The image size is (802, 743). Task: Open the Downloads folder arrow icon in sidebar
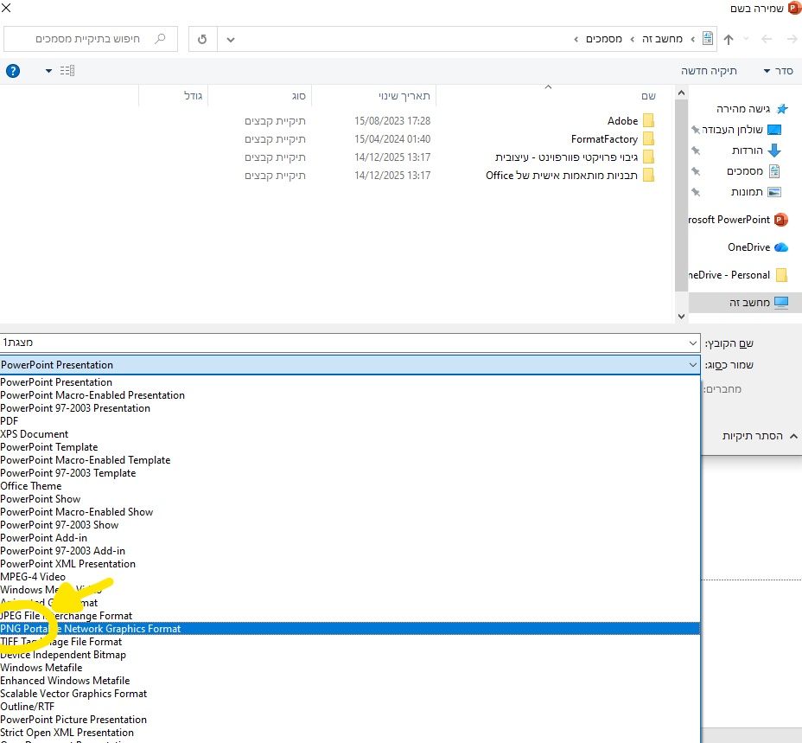click(x=773, y=151)
